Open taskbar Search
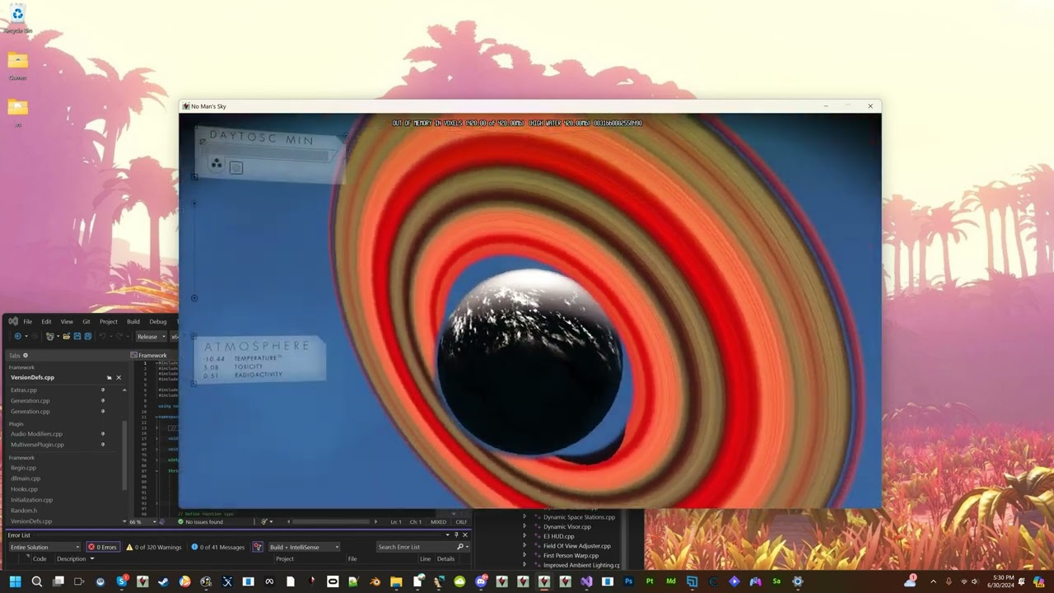The width and height of the screenshot is (1054, 593). coord(36,581)
